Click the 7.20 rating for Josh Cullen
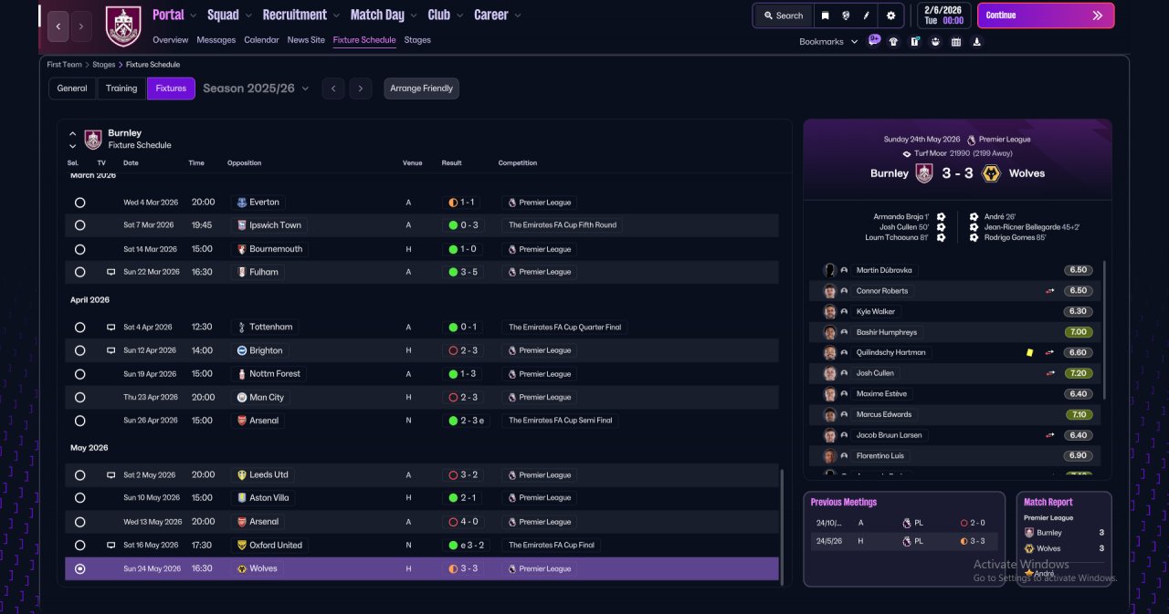The height and width of the screenshot is (614, 1169). [x=1078, y=373]
